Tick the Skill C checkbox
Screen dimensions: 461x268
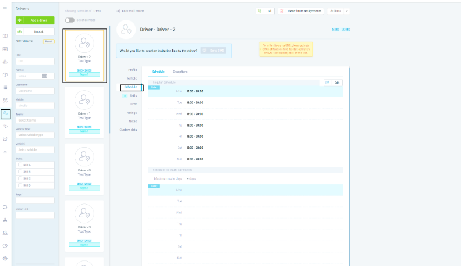pyautogui.click(x=20, y=178)
